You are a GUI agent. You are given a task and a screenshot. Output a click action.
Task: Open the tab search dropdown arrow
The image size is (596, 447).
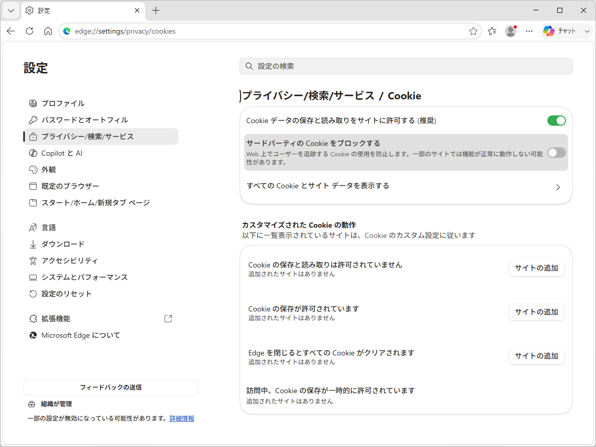coord(11,11)
